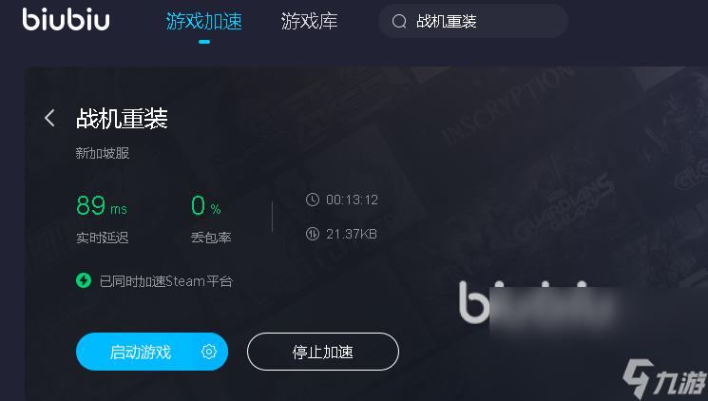Click the search magnifier icon
The image size is (708, 401).
click(x=399, y=21)
